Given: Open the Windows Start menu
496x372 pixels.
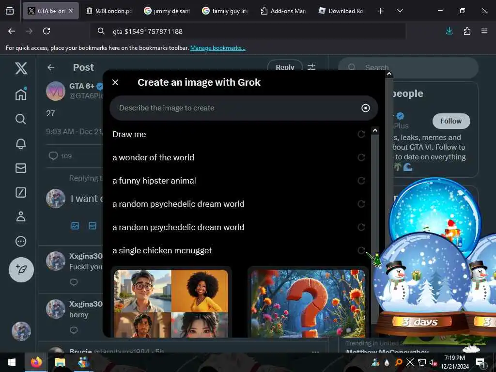Looking at the screenshot, I should pyautogui.click(x=12, y=362).
